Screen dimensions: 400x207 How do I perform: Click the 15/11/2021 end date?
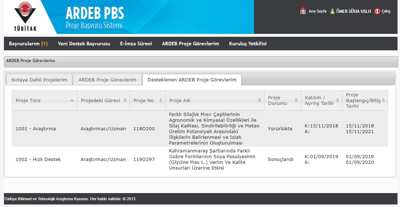(x=360, y=132)
